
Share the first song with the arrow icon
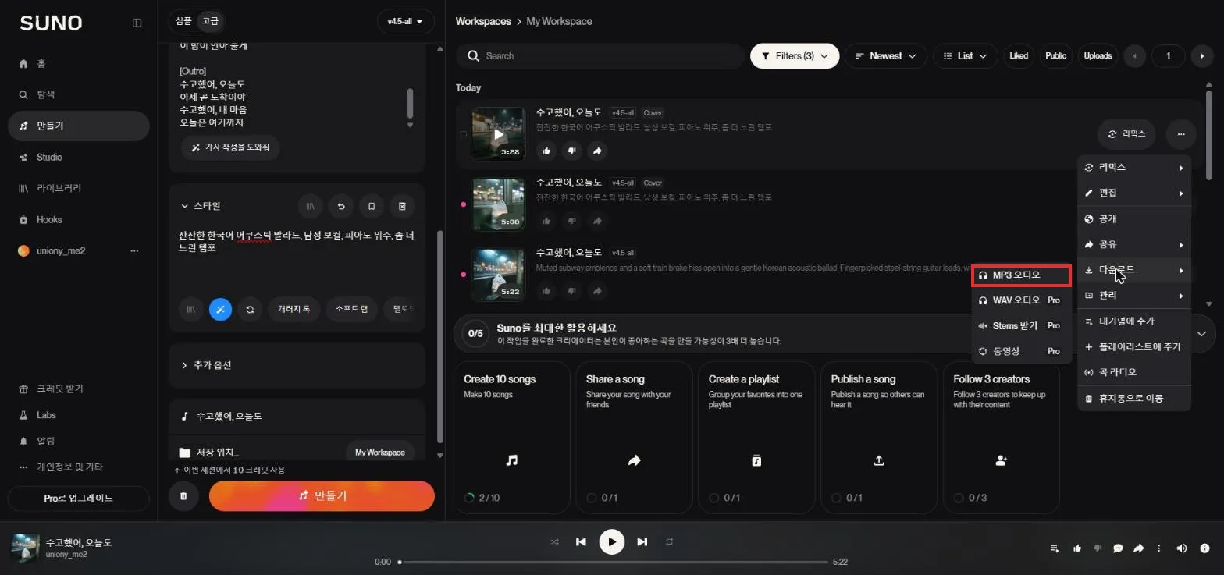pos(597,151)
